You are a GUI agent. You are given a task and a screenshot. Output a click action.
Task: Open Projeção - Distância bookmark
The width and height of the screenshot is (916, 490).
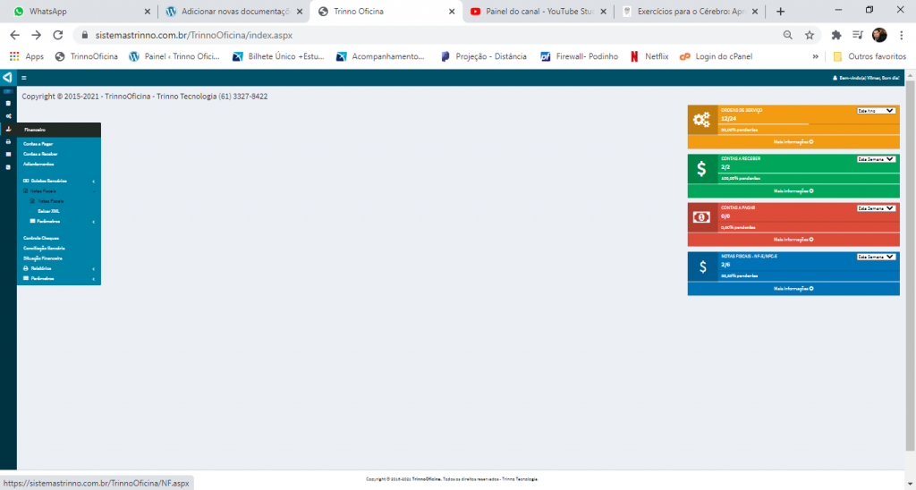[483, 56]
